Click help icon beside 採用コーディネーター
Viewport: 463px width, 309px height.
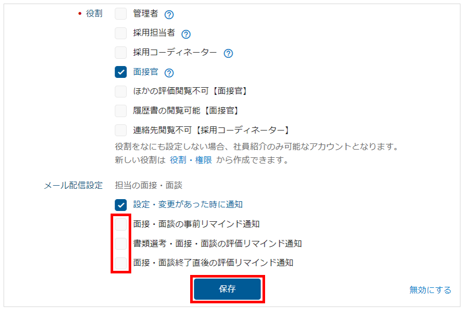(228, 53)
